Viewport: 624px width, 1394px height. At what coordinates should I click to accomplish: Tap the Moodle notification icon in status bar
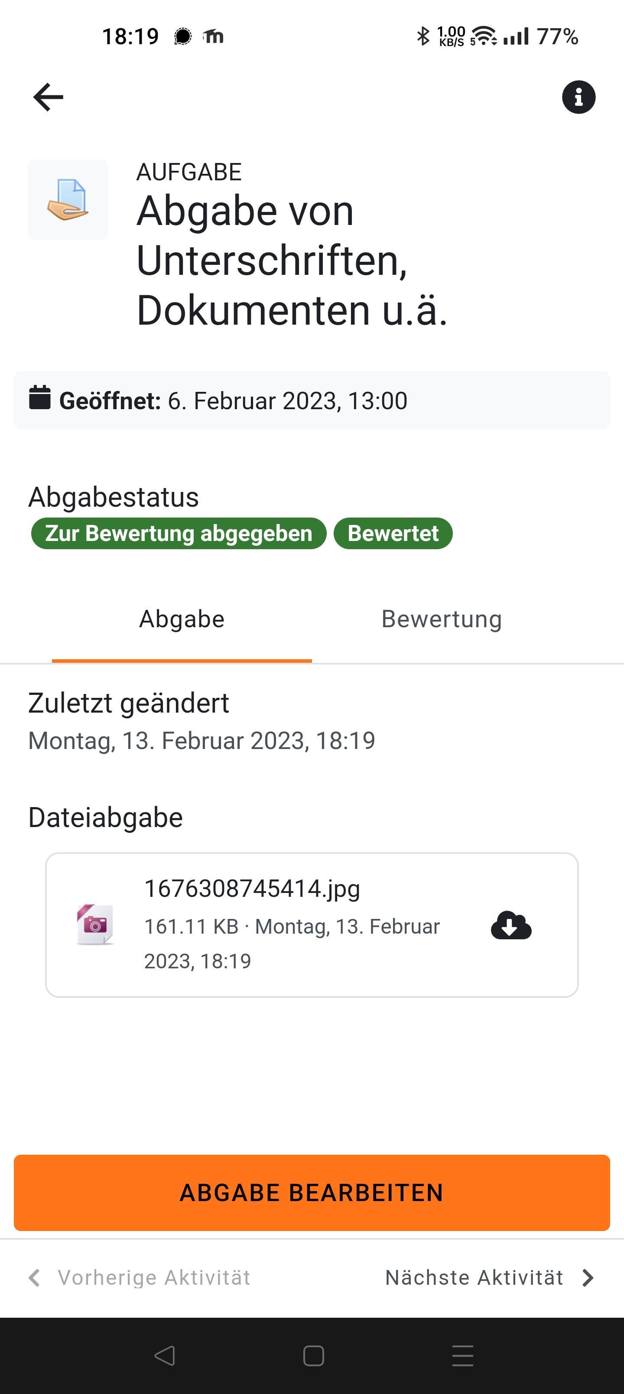(213, 36)
